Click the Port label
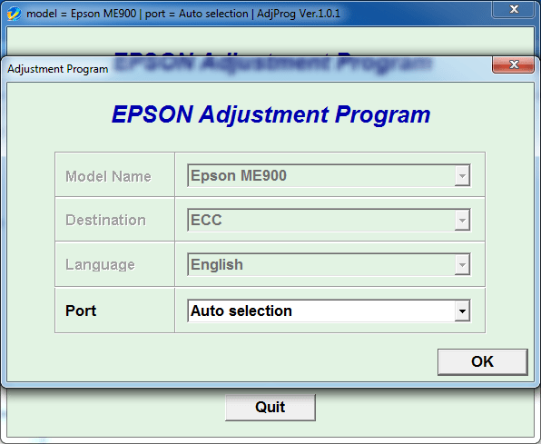Image resolution: width=541 pixels, height=444 pixels. pyautogui.click(x=81, y=311)
